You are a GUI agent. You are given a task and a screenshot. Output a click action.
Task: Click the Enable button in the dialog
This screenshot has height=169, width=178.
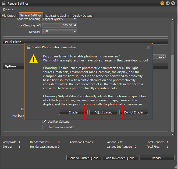click(73, 112)
